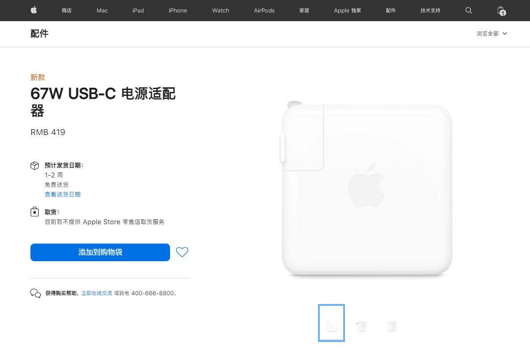Image resolution: width=530 pixels, height=353 pixels.
Task: Select the second adapter thumbnail
Action: [361, 326]
